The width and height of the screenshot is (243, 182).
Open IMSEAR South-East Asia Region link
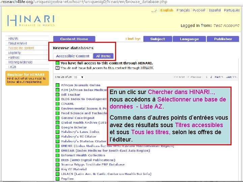pyautogui.click(x=105, y=151)
